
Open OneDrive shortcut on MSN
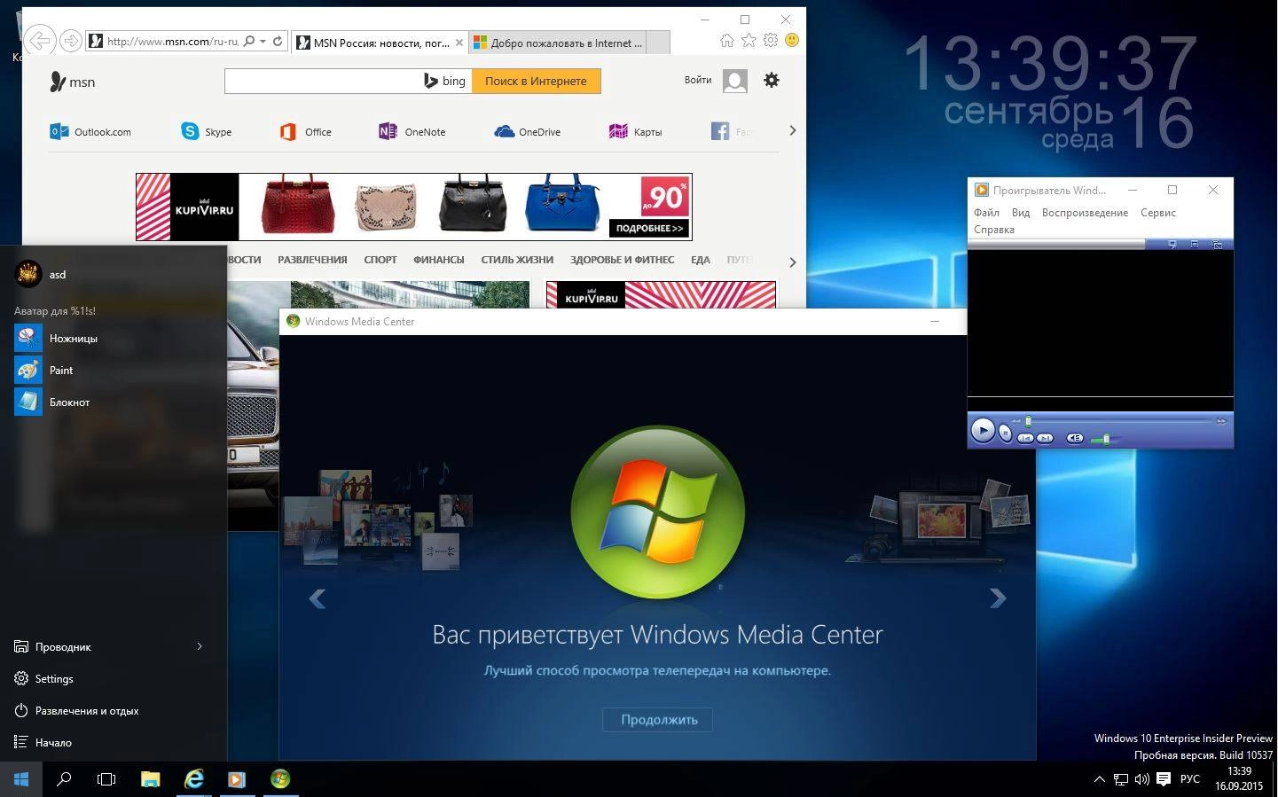point(528,132)
